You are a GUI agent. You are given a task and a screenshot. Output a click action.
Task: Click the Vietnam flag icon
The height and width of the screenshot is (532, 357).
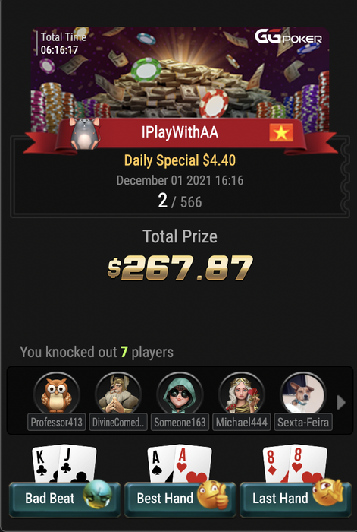coord(281,133)
